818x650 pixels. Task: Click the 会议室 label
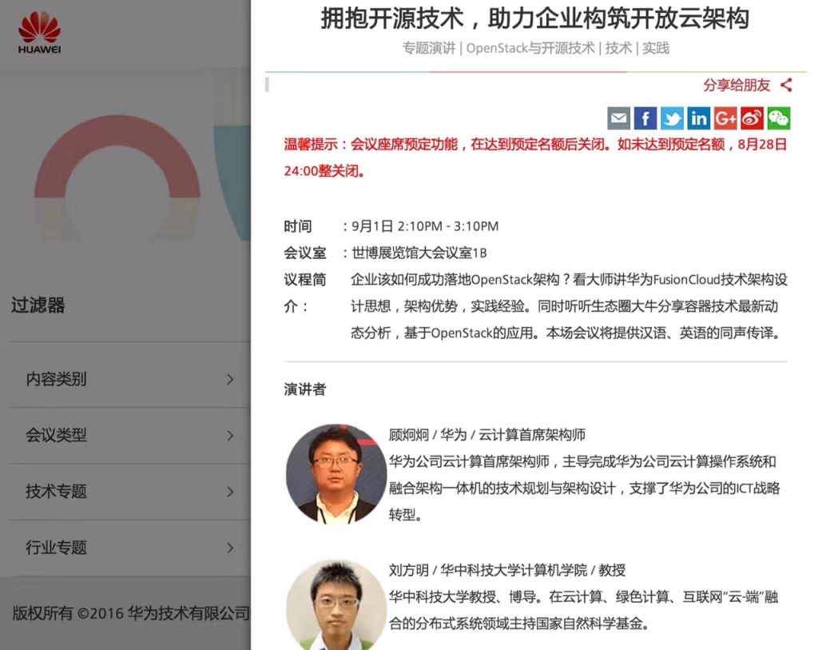pos(304,253)
